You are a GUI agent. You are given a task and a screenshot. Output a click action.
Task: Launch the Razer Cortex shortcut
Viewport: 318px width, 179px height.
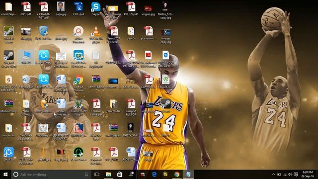[x=79, y=155]
